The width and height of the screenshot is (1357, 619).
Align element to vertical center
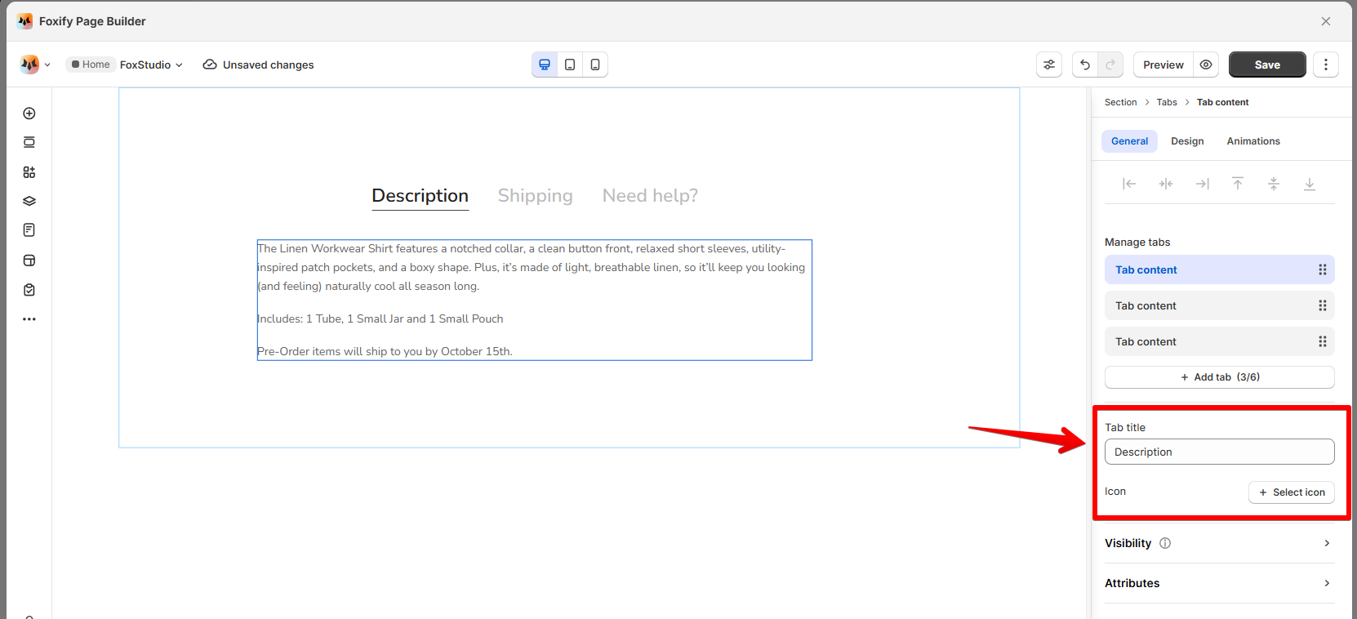tap(1274, 184)
